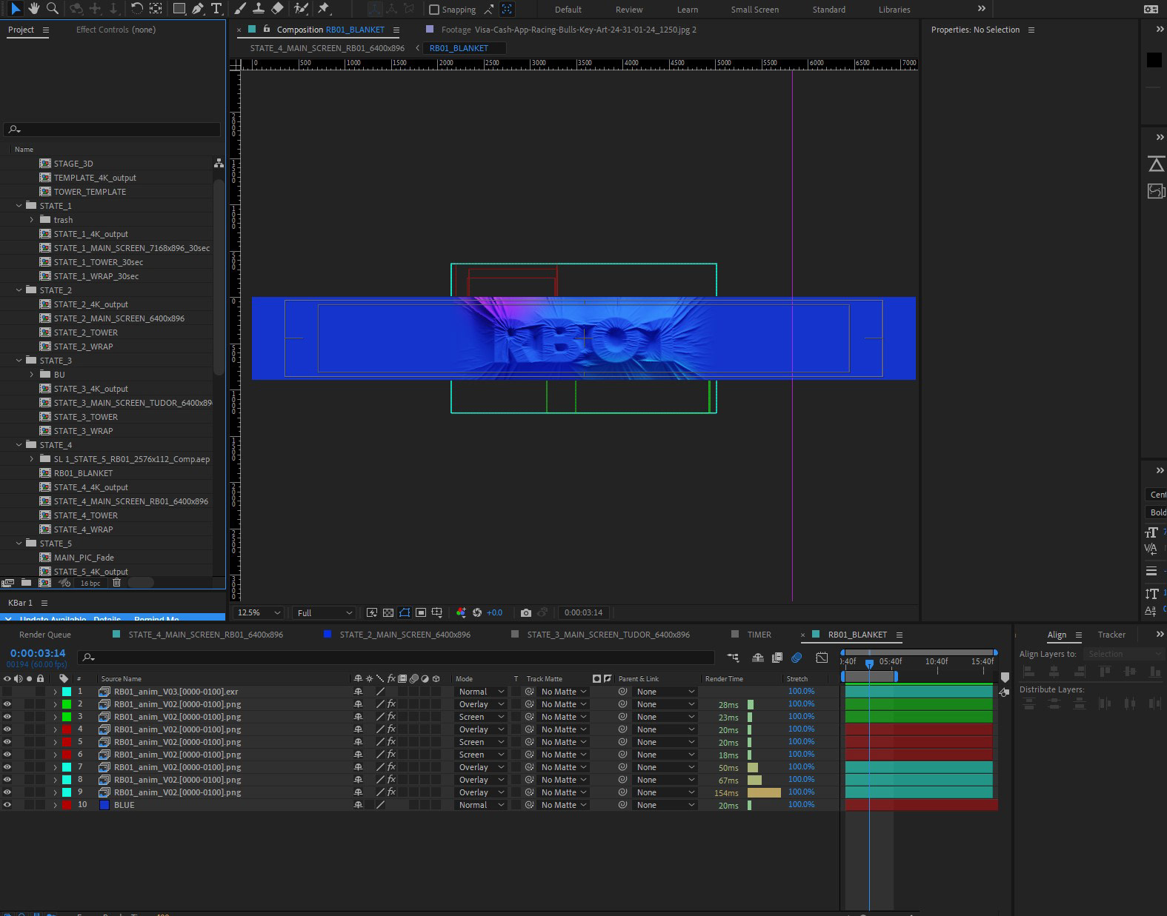The height and width of the screenshot is (916, 1167).
Task: Toggle mask and shape path visibility
Action: coord(405,612)
